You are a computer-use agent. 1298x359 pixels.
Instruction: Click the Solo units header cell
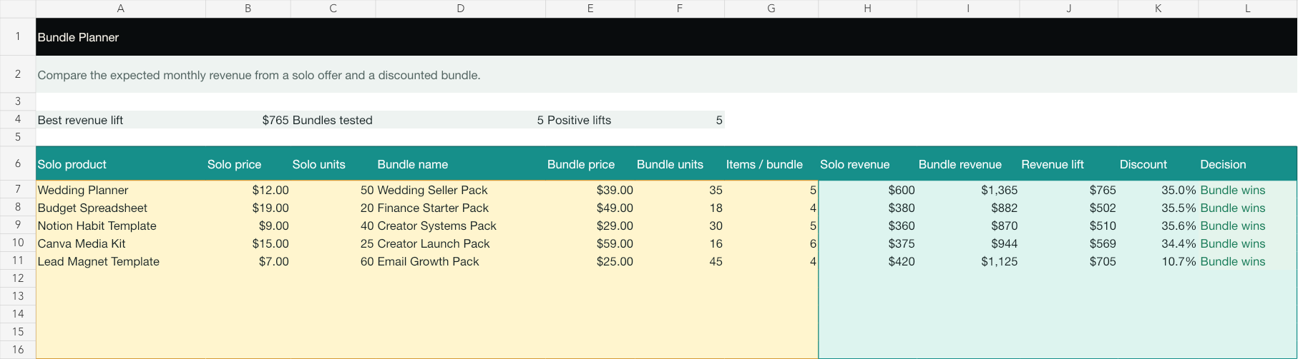333,164
